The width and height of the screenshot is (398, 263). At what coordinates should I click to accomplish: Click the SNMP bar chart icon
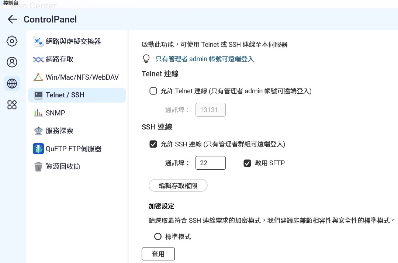[x=38, y=113]
